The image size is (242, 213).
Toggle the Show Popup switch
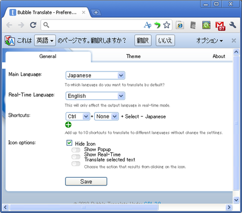click(76, 150)
